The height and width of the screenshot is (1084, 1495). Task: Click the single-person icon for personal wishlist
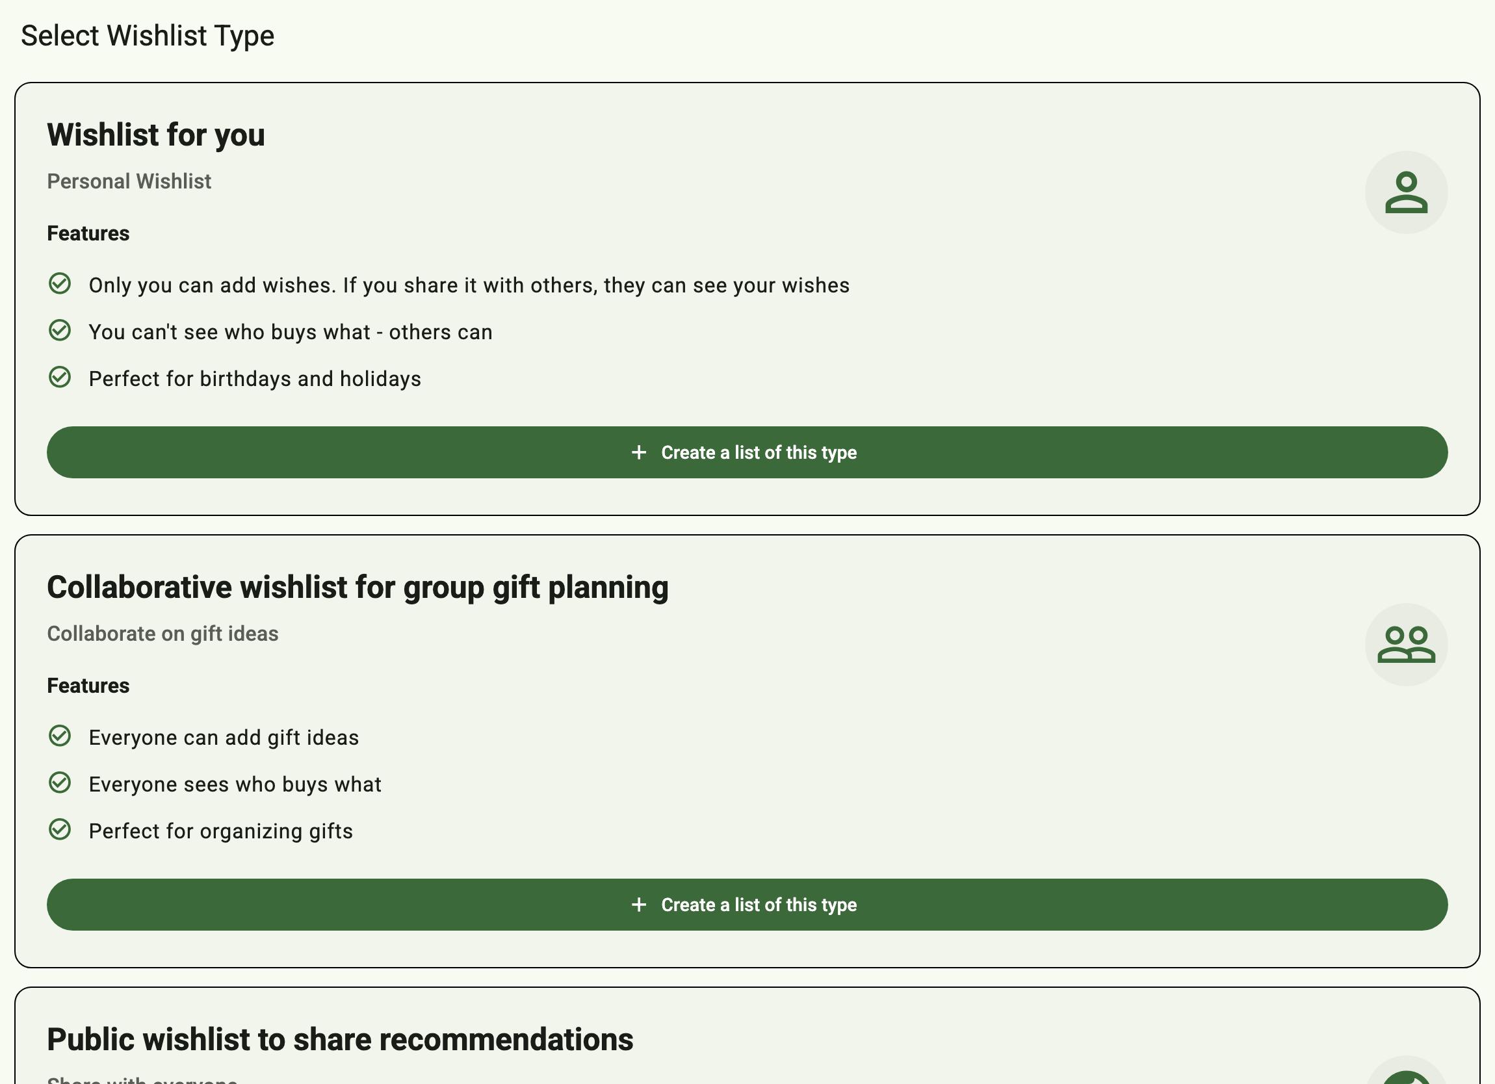[1406, 192]
